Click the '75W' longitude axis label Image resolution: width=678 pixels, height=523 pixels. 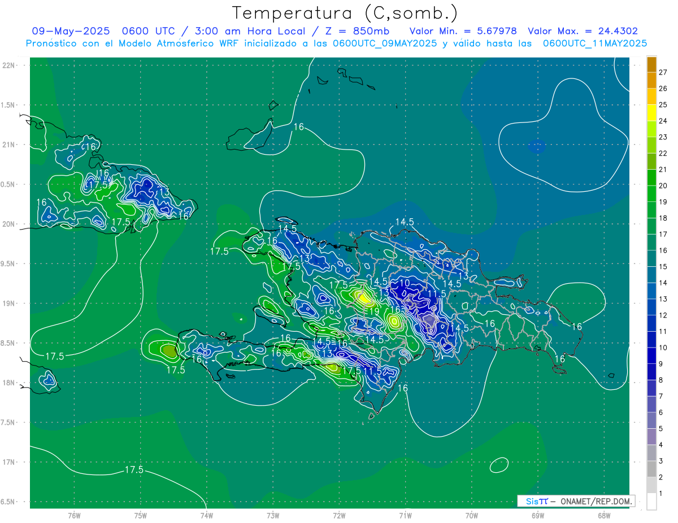tap(140, 515)
